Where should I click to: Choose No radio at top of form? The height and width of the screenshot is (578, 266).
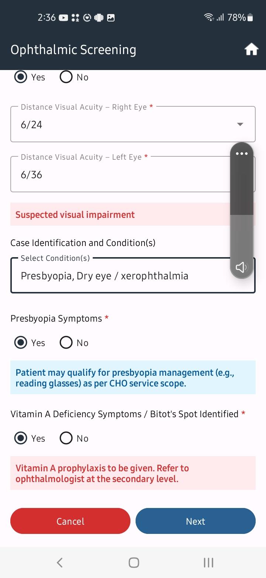pos(66,77)
